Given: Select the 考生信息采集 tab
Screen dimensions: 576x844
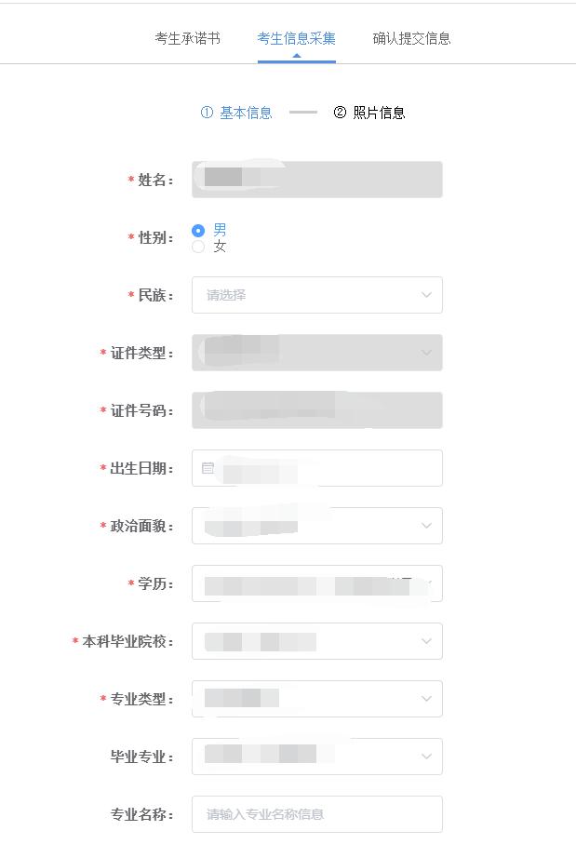Looking at the screenshot, I should pyautogui.click(x=296, y=38).
